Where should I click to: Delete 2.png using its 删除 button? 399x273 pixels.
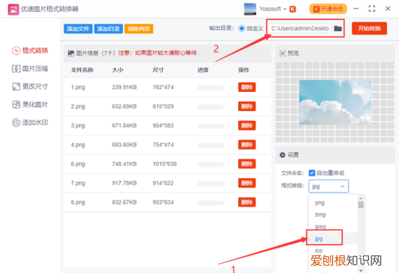[x=247, y=107]
